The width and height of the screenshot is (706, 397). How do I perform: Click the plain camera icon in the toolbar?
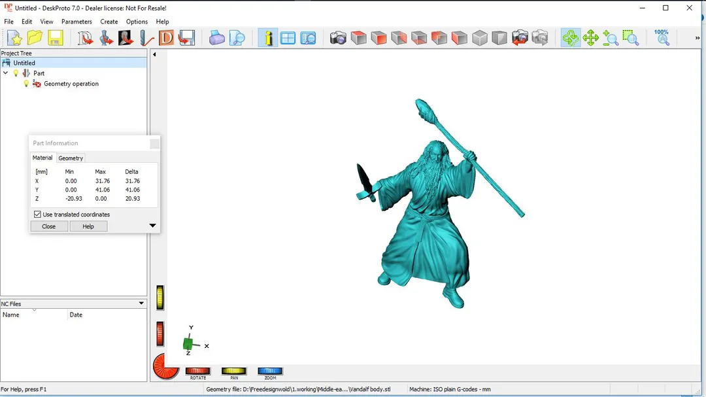tap(338, 38)
